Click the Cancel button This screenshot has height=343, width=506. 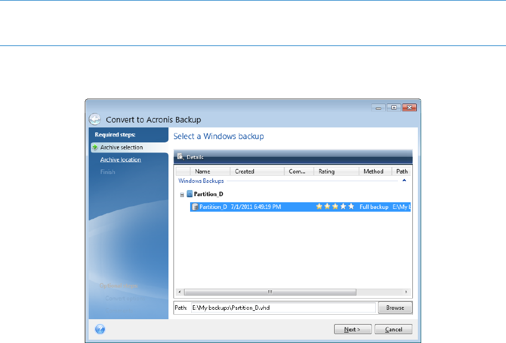click(393, 329)
